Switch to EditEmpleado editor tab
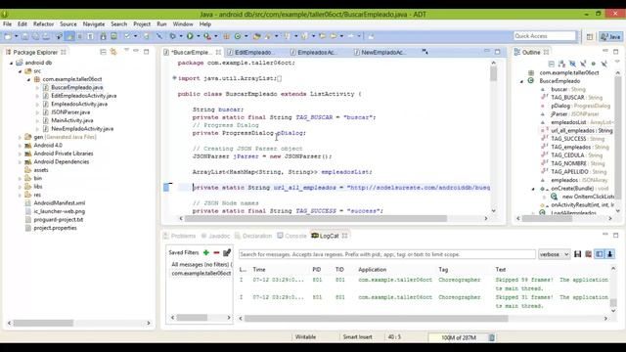626x352 pixels. [254, 52]
